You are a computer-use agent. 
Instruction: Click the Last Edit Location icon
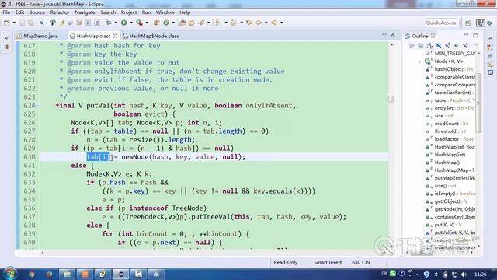click(x=249, y=23)
